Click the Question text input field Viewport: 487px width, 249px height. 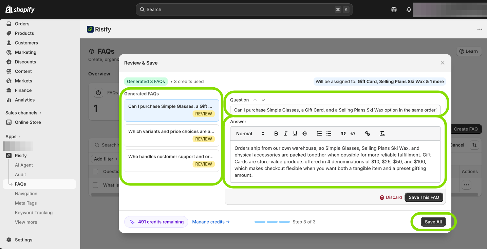pyautogui.click(x=335, y=110)
